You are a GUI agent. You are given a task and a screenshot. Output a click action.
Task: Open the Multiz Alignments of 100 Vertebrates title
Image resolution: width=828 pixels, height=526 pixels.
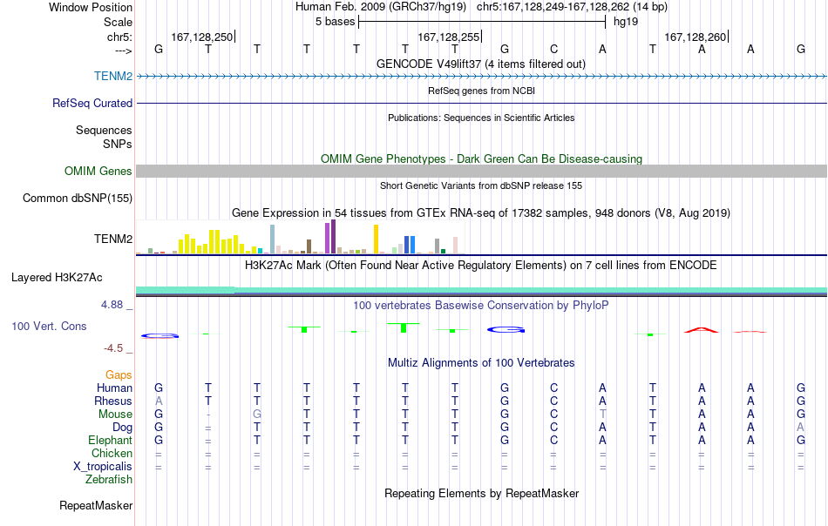coord(481,362)
